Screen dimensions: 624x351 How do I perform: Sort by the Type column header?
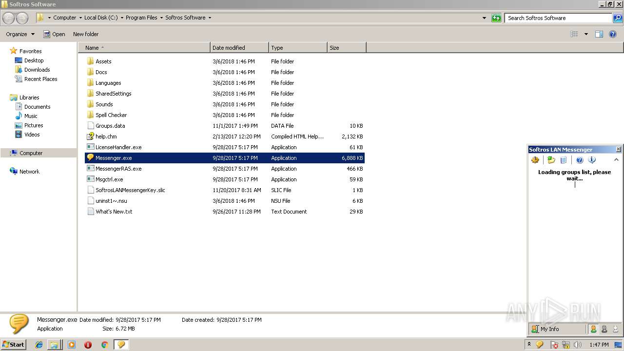pos(298,48)
